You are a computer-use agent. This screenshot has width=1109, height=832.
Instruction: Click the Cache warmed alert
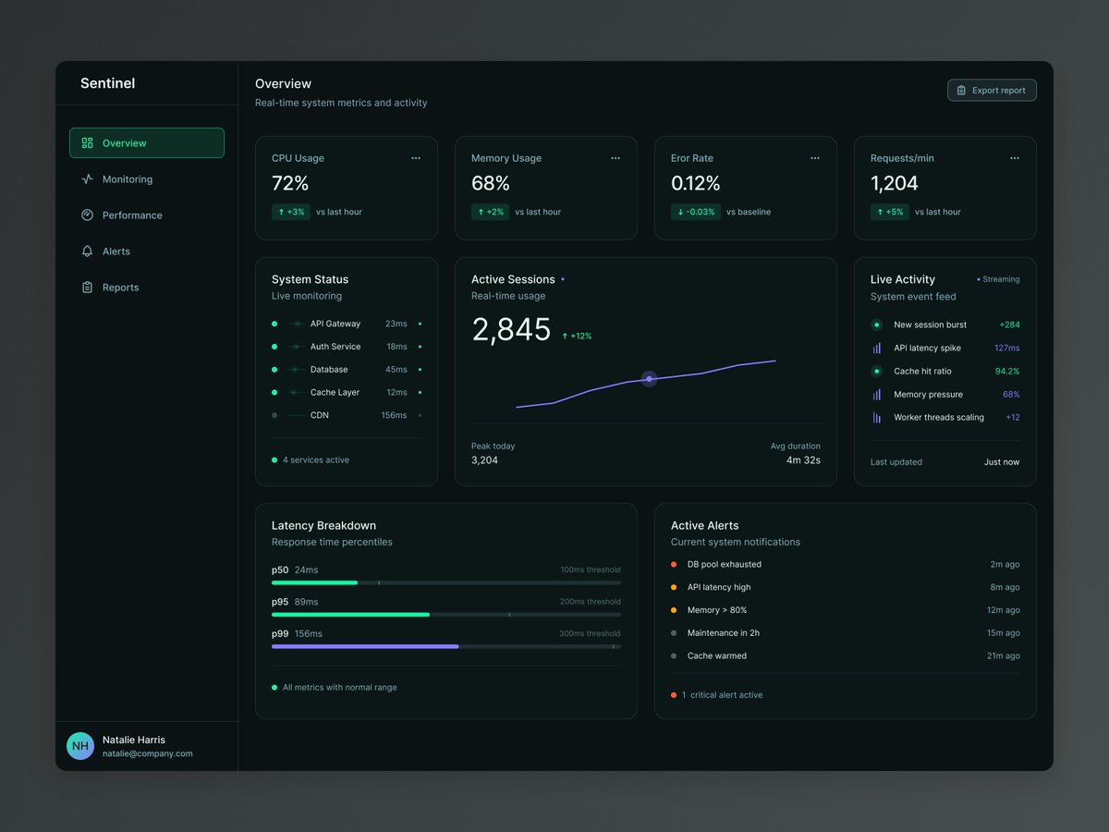coord(846,656)
